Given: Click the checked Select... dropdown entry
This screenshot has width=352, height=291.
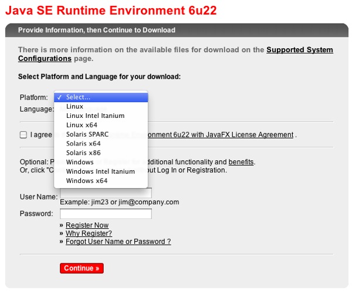Looking at the screenshot, I should [101, 97].
